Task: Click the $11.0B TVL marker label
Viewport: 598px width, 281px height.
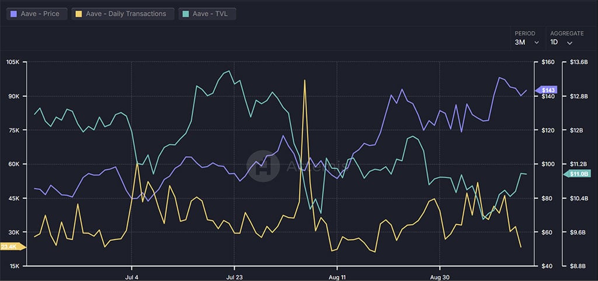Action: point(578,174)
